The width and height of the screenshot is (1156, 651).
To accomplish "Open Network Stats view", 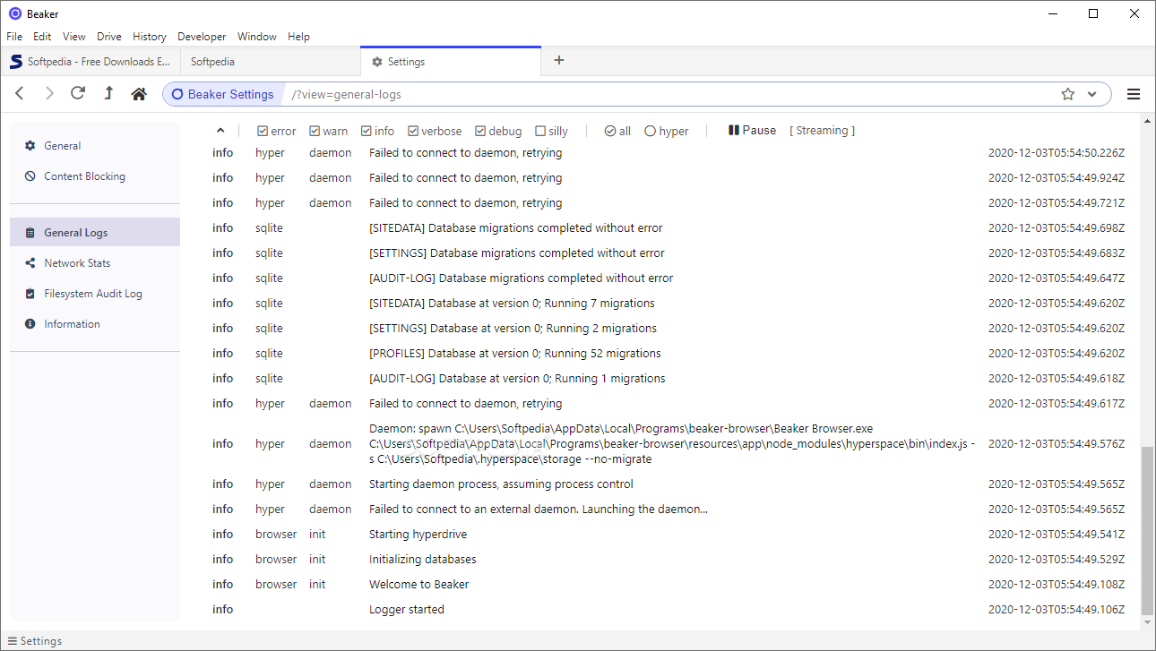I will 95,263.
